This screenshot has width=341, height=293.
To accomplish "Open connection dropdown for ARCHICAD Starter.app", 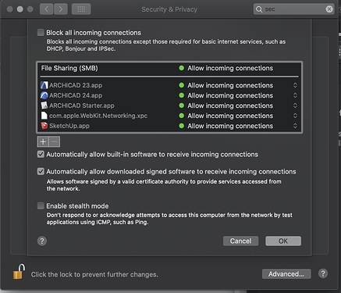I will click(x=295, y=105).
